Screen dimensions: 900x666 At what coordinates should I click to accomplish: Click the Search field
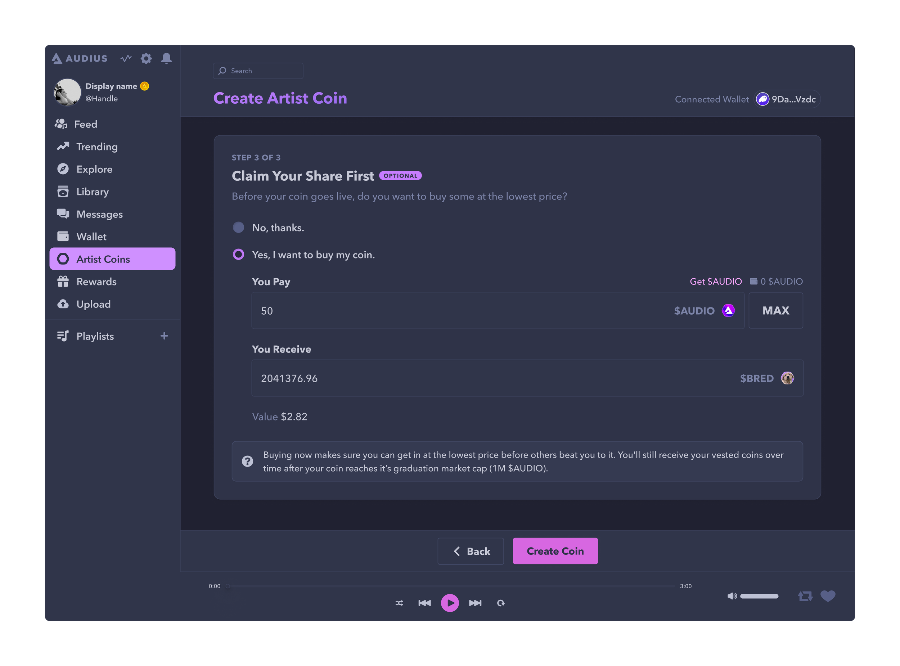258,71
